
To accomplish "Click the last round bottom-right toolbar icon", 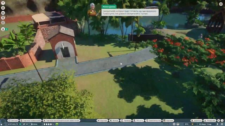I will click(222, 120).
